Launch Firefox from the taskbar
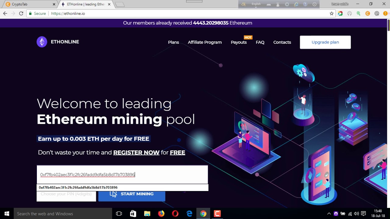The height and width of the screenshot is (219, 390). pos(161,214)
